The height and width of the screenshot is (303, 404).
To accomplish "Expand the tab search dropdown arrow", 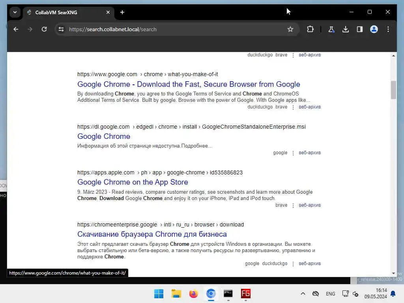I will click(15, 12).
